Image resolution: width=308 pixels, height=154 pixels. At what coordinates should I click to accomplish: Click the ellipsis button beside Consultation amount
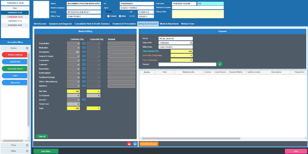(84, 44)
